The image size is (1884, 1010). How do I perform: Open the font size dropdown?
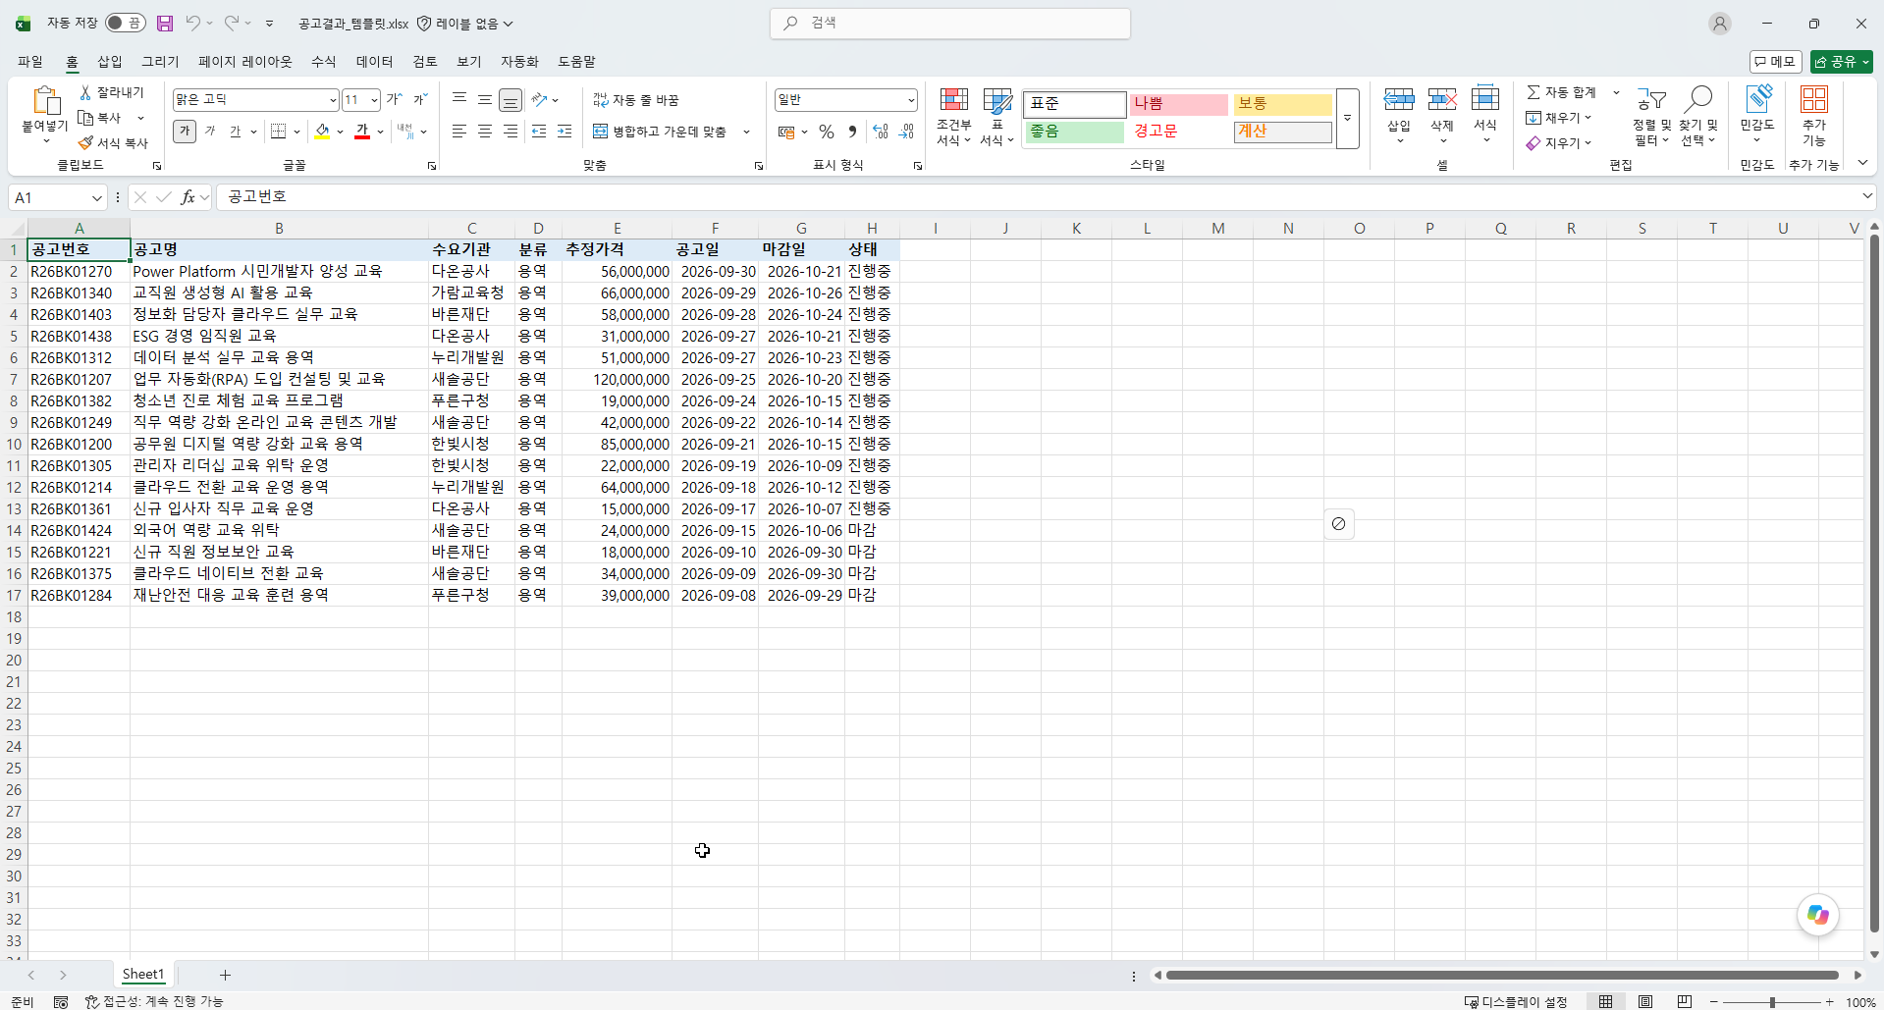(375, 100)
